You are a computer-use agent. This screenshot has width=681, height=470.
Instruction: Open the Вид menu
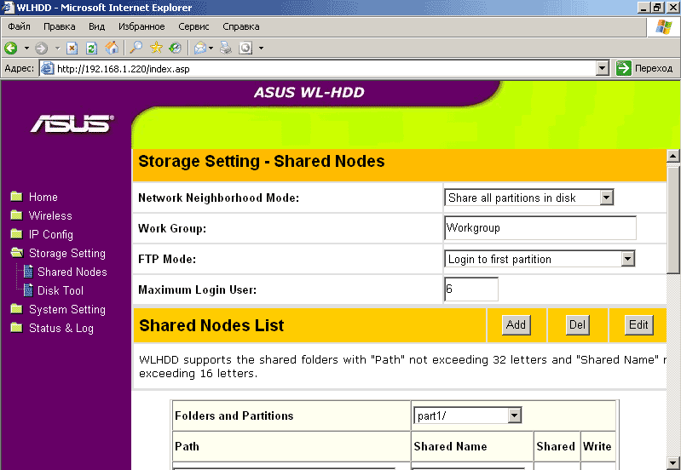96,26
